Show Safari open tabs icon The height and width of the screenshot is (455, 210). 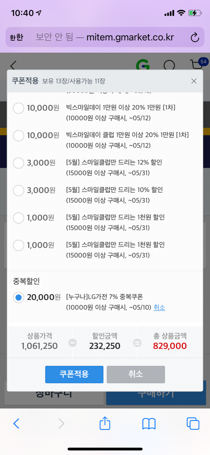point(193,423)
